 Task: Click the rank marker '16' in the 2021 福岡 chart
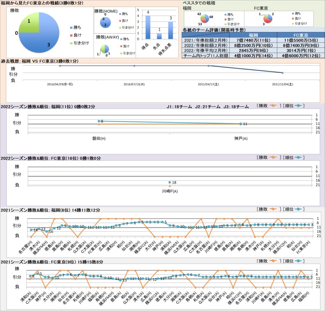click(46, 232)
